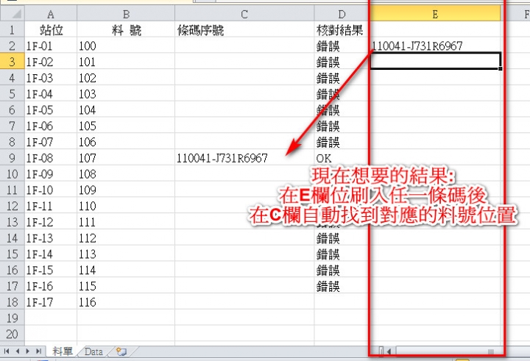Go to first sheet navigation arrow
This screenshot has height=361, width=530.
(x=7, y=351)
